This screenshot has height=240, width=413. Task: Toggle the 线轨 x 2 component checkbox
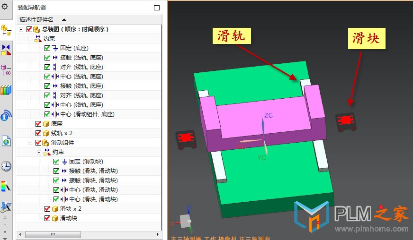click(38, 133)
